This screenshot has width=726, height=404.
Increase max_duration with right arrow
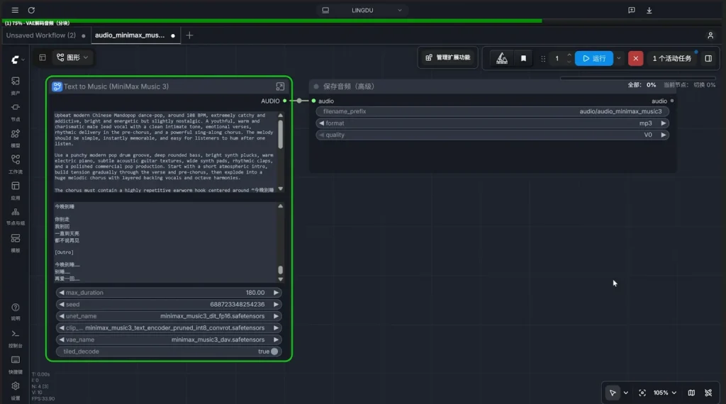tap(276, 293)
